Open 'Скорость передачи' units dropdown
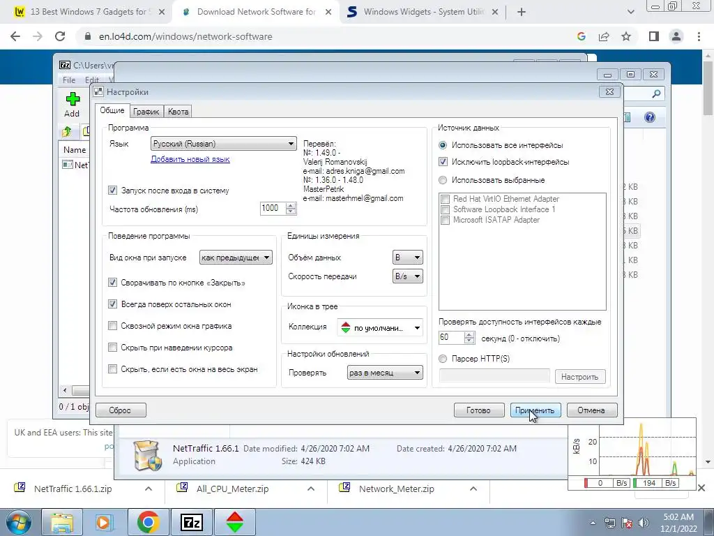Viewport: 714px width, 536px height. point(407,276)
